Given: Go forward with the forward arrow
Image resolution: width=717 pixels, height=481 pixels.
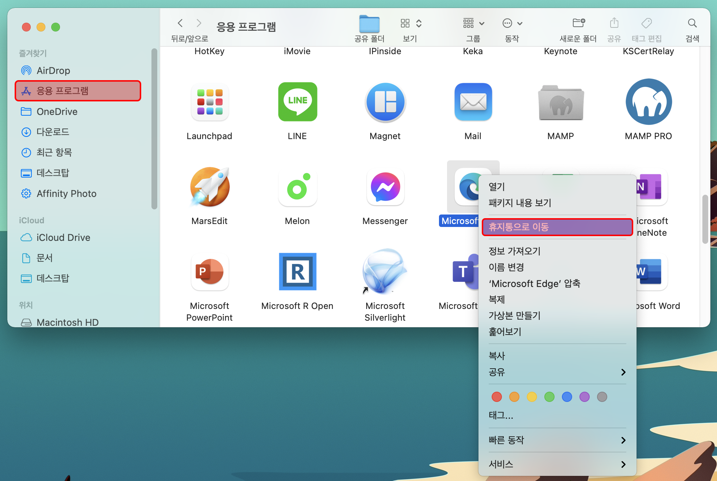Looking at the screenshot, I should 199,23.
